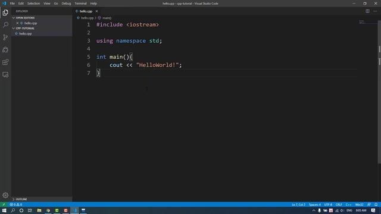Open the Extensions view
Image resolution: width=381 pixels, height=214 pixels.
click(x=5, y=62)
